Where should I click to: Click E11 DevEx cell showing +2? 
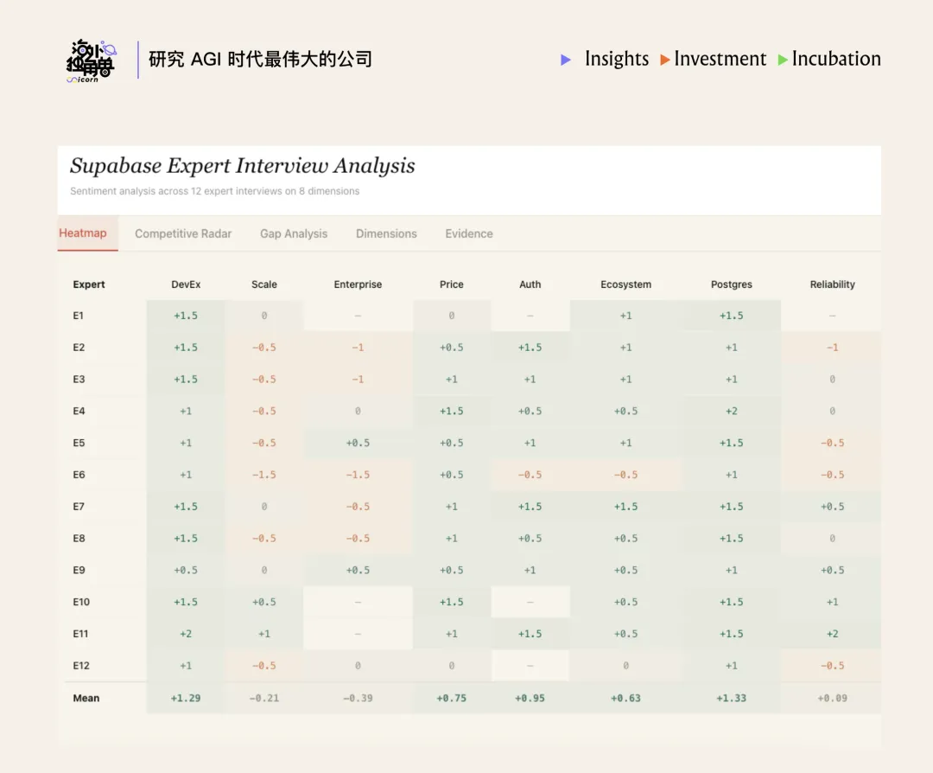186,634
